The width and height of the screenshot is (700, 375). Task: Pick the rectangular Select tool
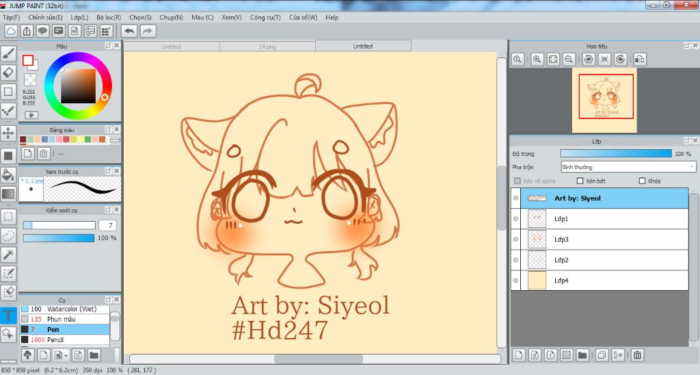(8, 217)
